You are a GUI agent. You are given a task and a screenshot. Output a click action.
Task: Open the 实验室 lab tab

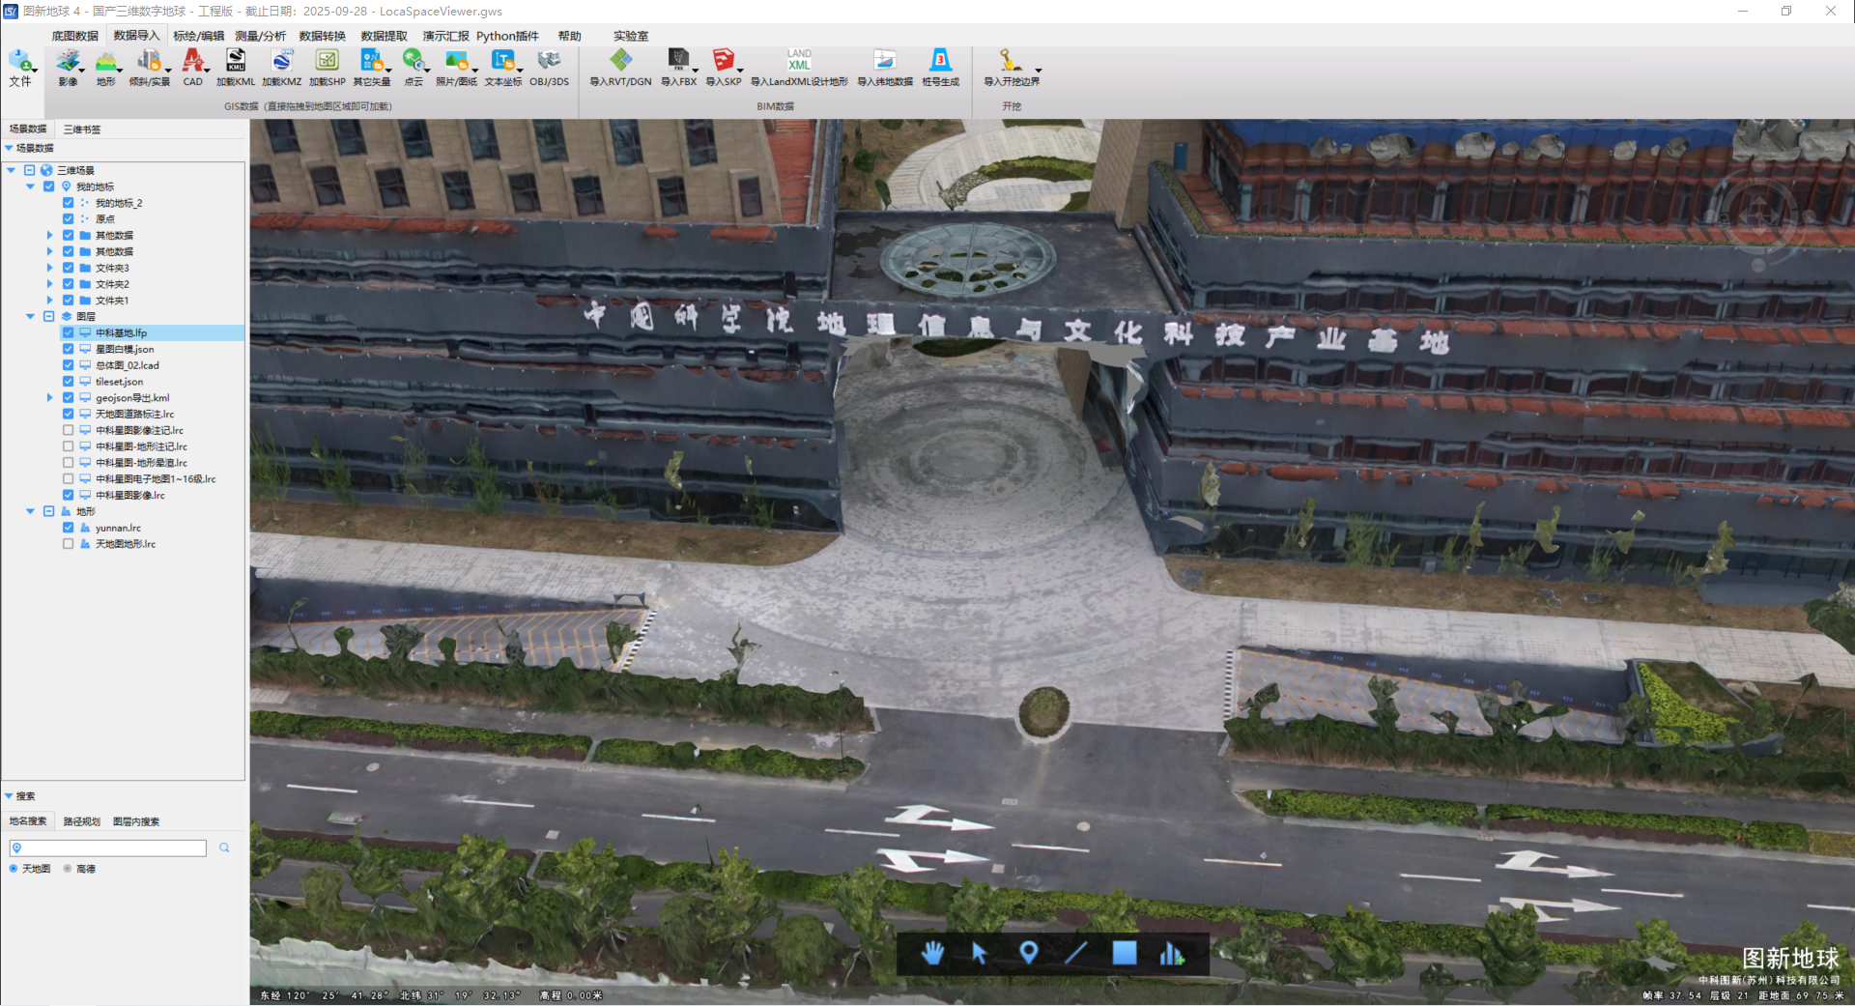[x=631, y=36]
